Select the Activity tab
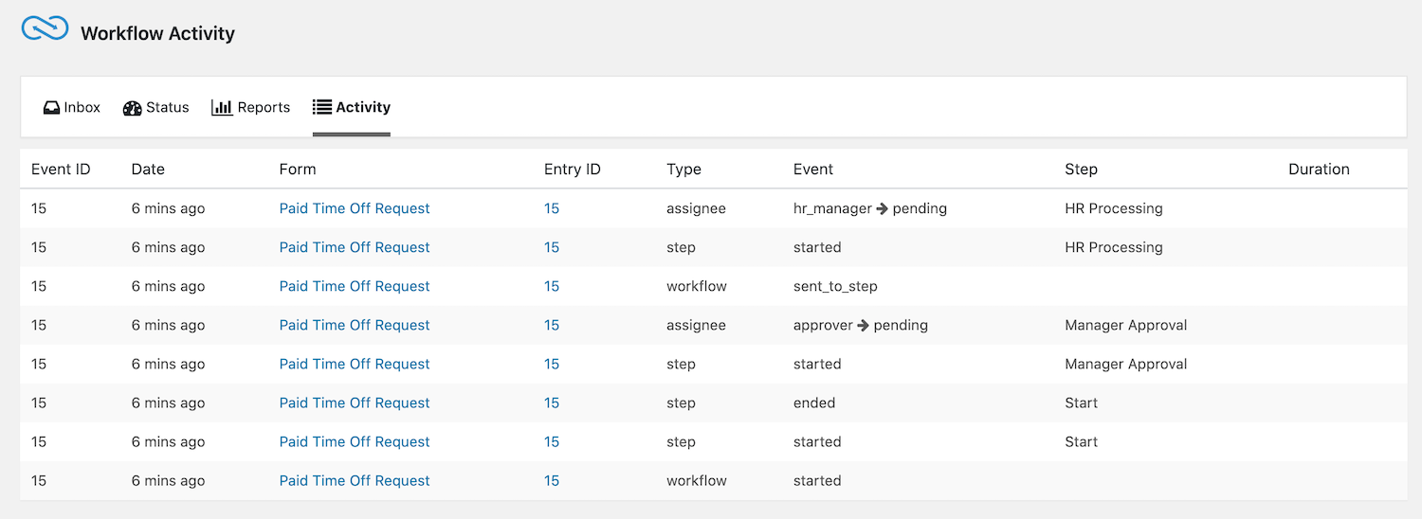Screen dimensions: 1422x519 tap(352, 107)
